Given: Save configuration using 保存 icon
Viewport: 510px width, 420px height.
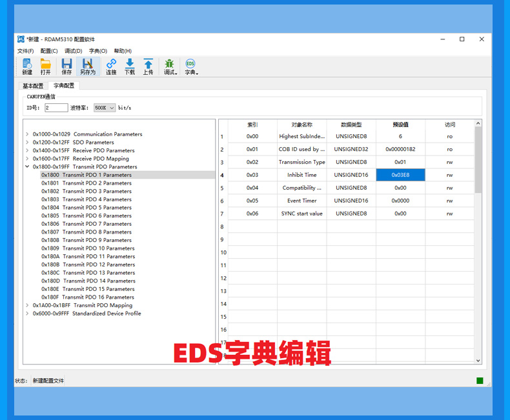Looking at the screenshot, I should tap(66, 66).
